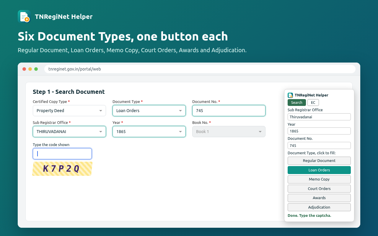The height and width of the screenshot is (236, 378).
Task: Click the 'Done. Type the captcha.' status text
Action: pyautogui.click(x=309, y=216)
